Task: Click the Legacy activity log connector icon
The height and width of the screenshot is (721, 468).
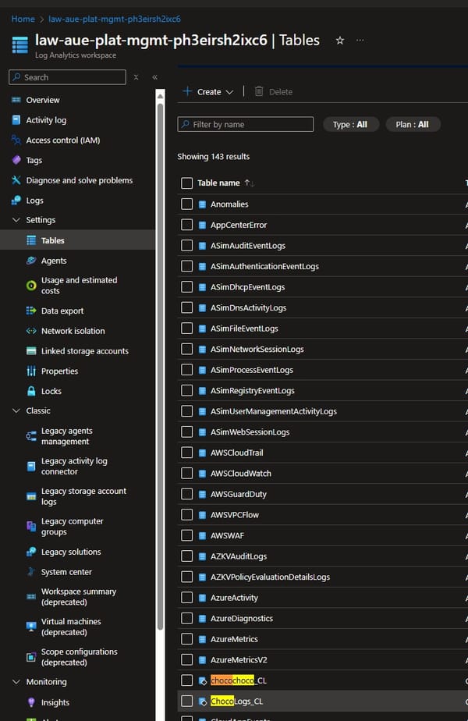Action: [x=31, y=467]
